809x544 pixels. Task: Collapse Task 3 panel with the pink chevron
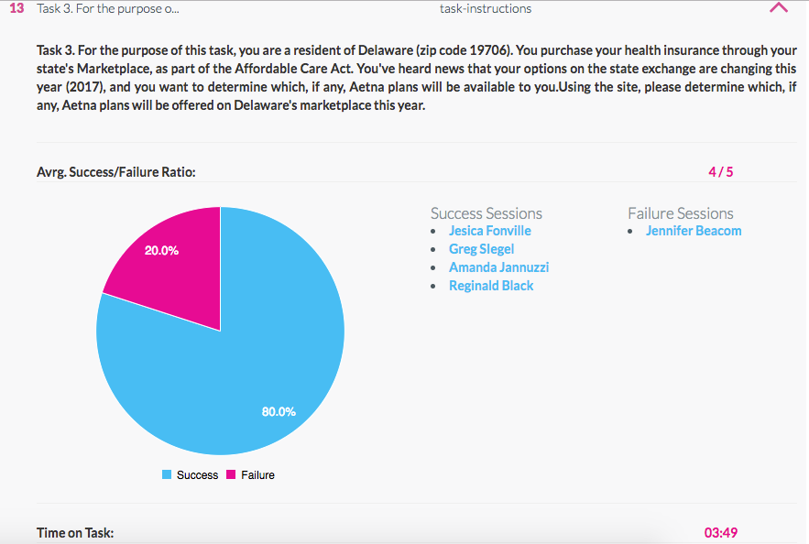[x=779, y=8]
